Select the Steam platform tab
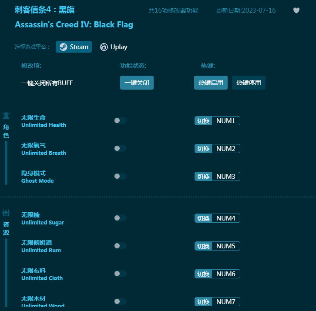Screen dimensions: 316x311 tap(74, 47)
